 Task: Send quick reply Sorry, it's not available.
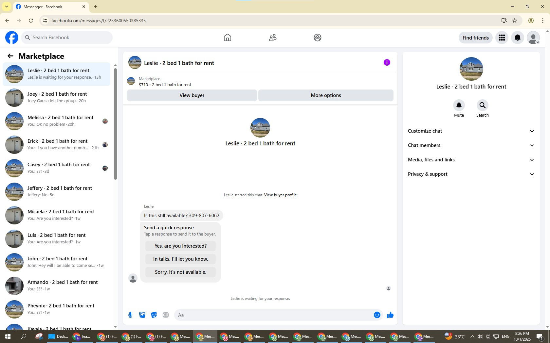click(x=180, y=272)
